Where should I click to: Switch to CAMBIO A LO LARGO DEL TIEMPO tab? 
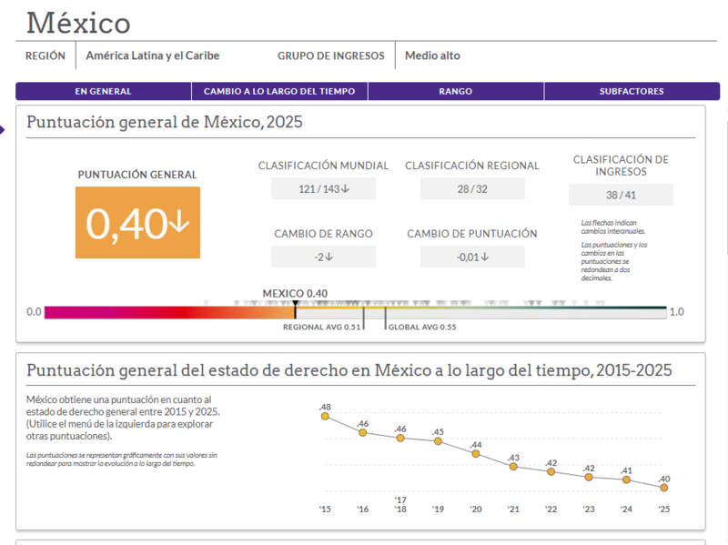click(x=279, y=92)
